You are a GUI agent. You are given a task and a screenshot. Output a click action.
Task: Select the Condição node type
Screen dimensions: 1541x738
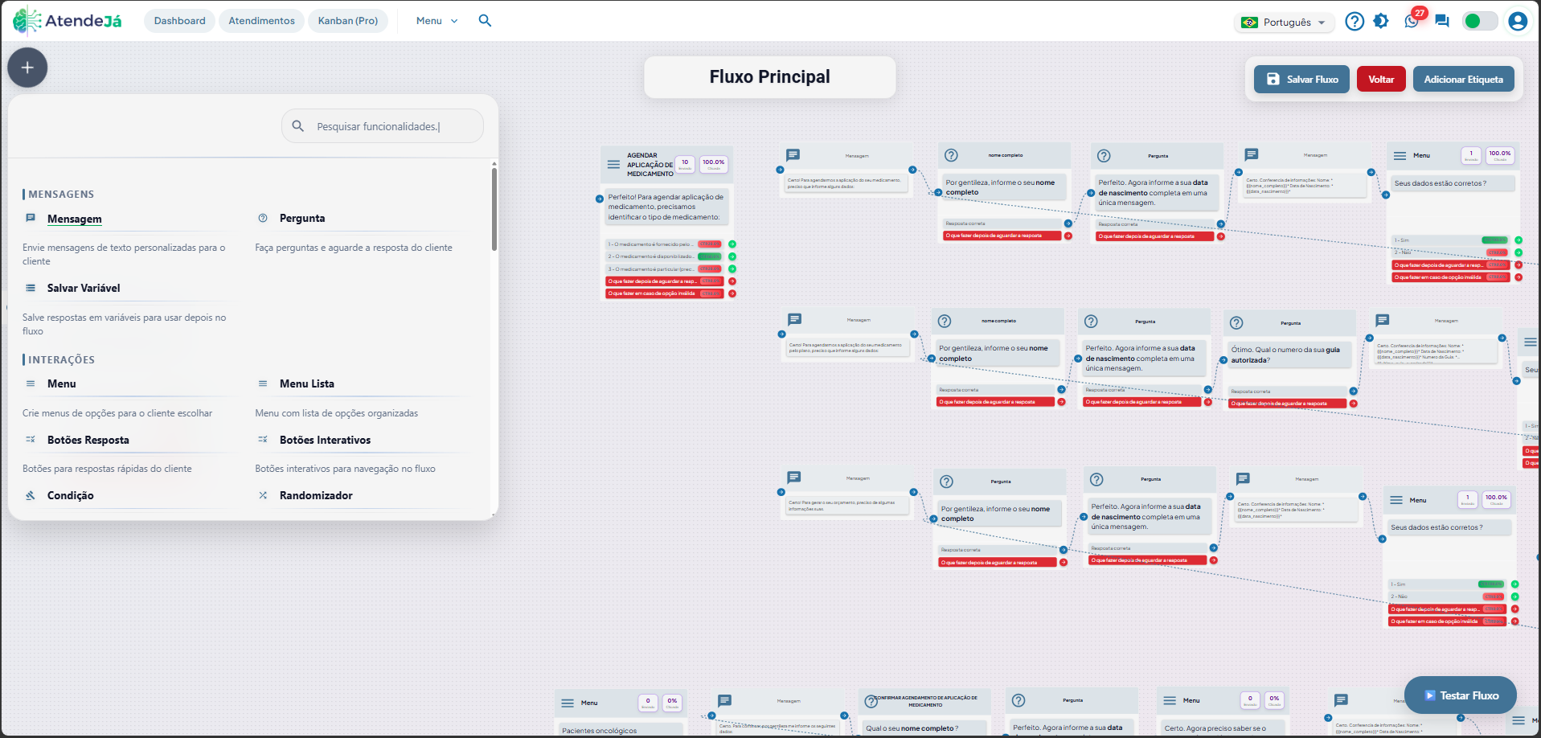click(70, 495)
